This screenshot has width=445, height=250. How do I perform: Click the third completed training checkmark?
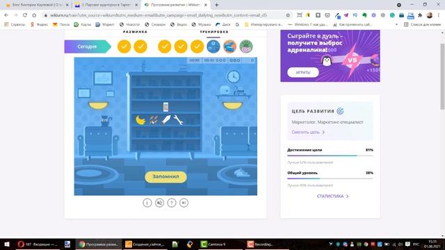point(197,47)
